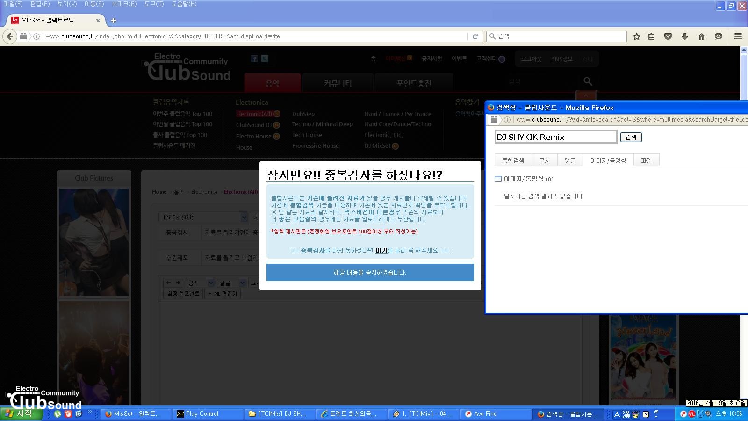Click the main browser search box

point(556,36)
